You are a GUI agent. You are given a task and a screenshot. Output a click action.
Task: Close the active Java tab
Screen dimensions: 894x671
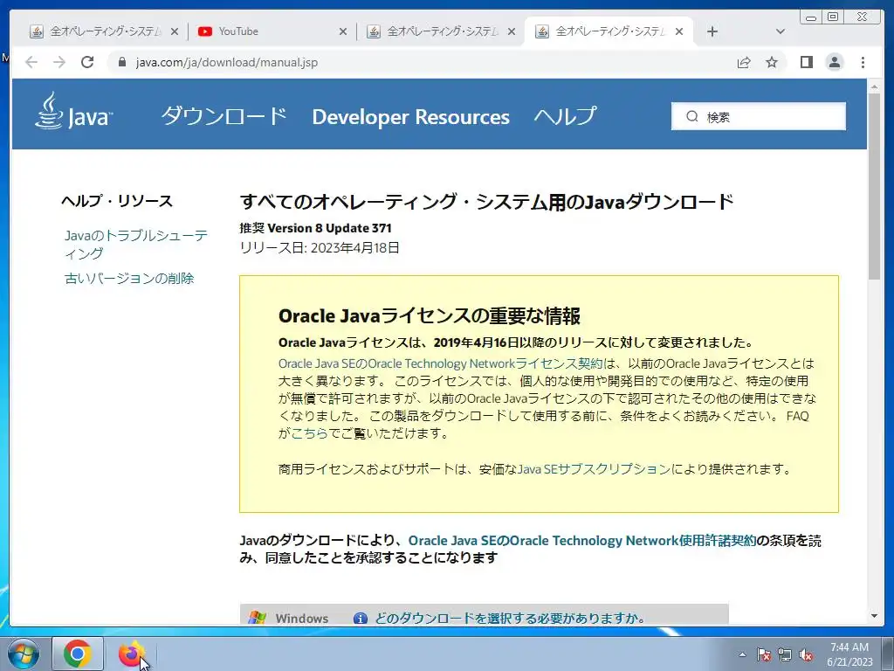click(679, 32)
